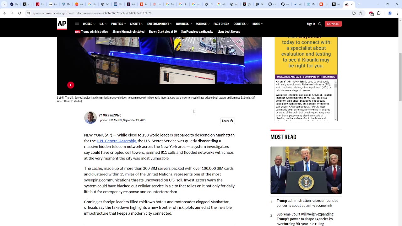This screenshot has height=226, width=402.
Task: Open 'Jimmy Kimmel reinstated' trending link
Action: (x=128, y=32)
